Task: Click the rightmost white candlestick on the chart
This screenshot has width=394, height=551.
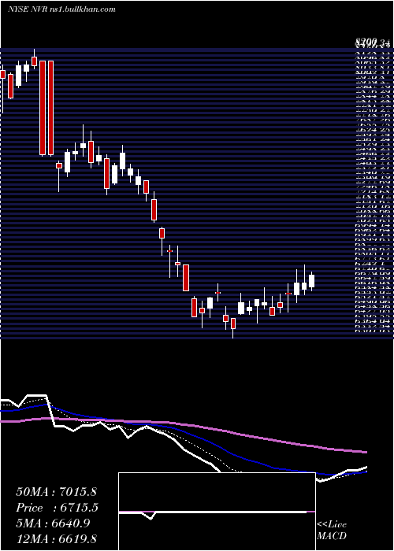Action: (x=311, y=281)
